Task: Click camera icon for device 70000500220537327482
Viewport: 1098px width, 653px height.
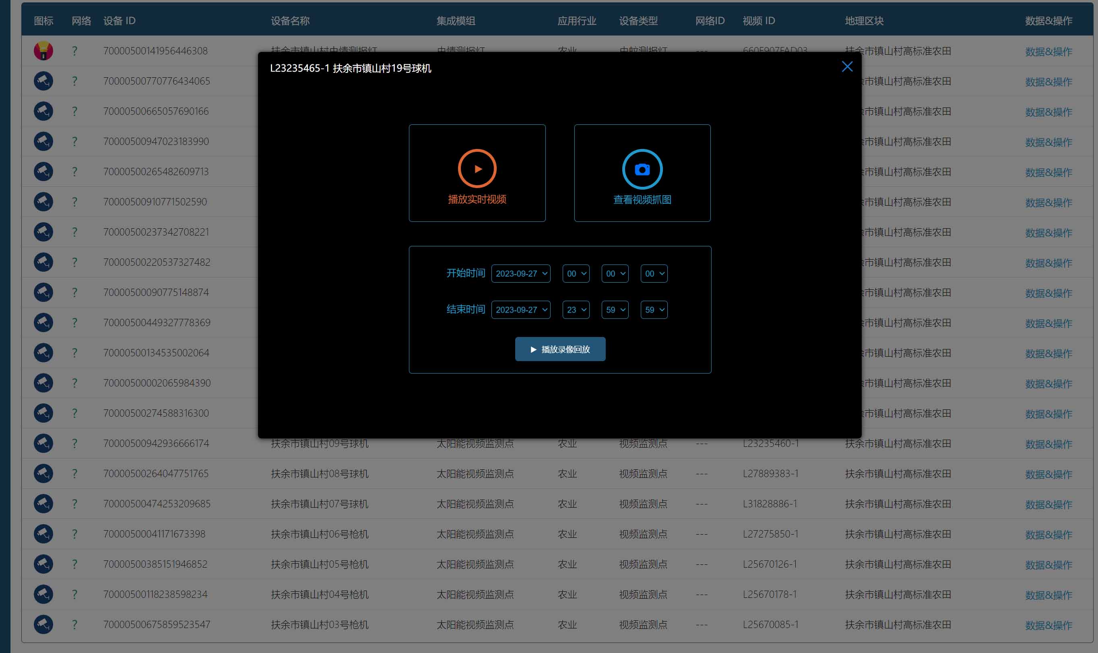Action: coord(43,262)
